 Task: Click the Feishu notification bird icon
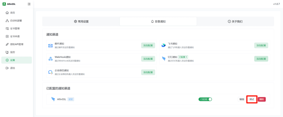(x=164, y=46)
